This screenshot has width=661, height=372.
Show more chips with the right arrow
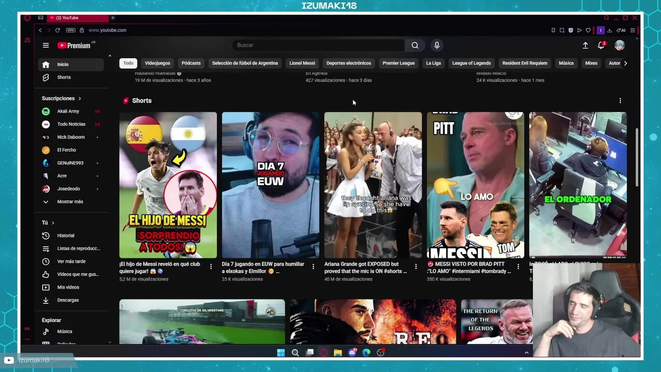click(x=625, y=63)
